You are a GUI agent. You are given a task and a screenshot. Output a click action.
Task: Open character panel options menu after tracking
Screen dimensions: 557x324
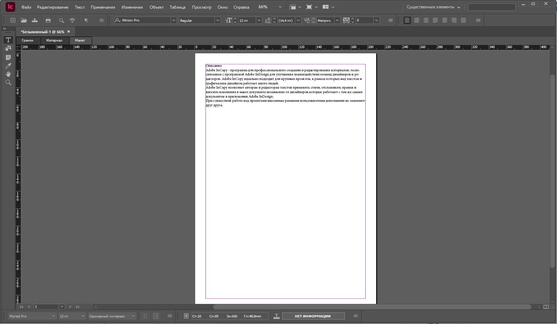(391, 20)
